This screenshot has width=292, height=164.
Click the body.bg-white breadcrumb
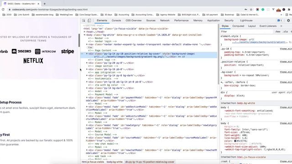pyautogui.click(x=115, y=162)
